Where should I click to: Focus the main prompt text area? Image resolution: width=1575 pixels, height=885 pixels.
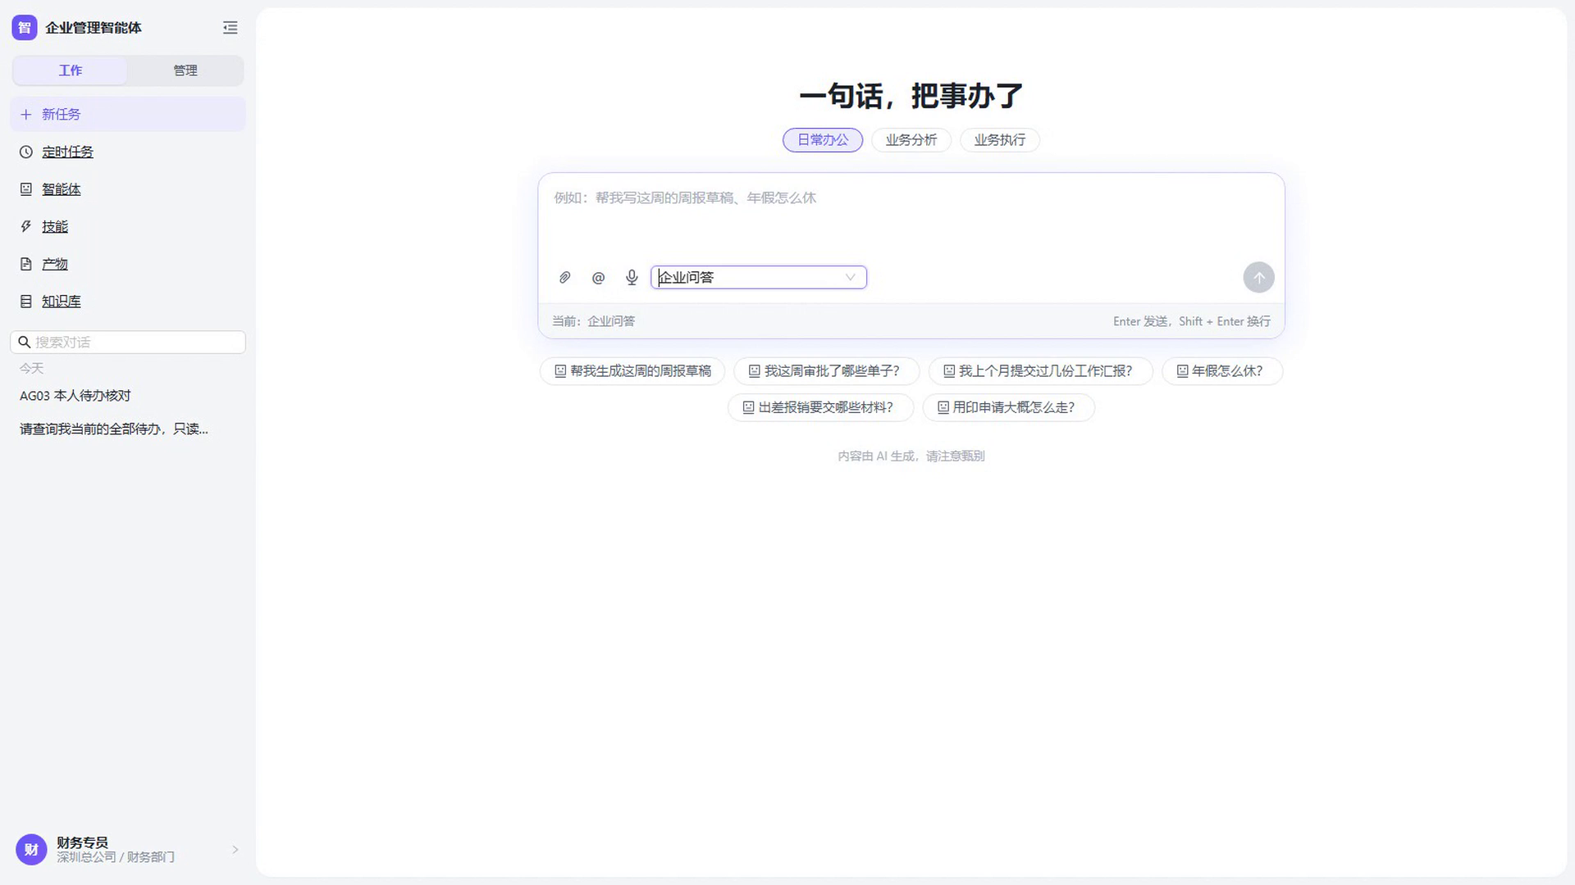[x=911, y=217]
